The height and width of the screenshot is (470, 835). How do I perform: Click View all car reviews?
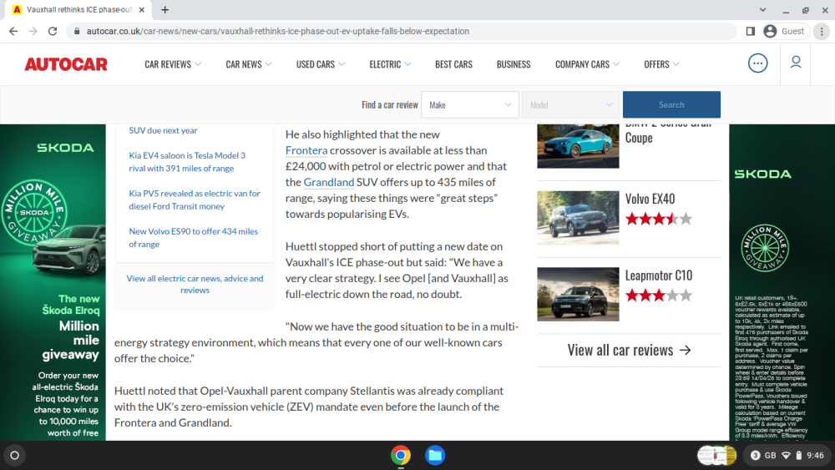629,351
